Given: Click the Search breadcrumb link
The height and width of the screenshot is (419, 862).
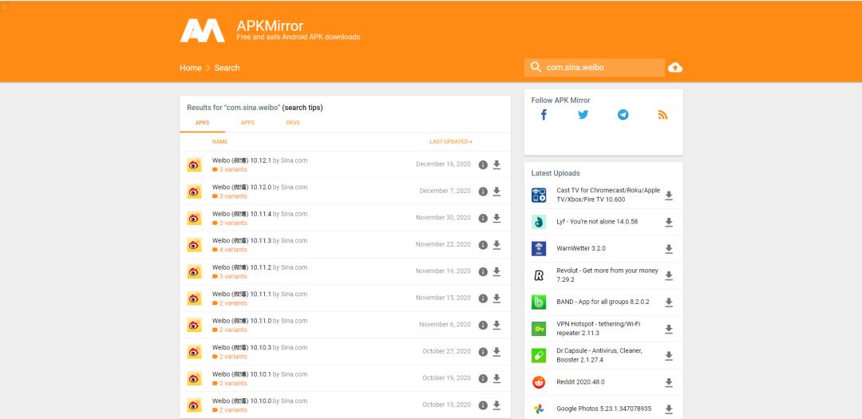Looking at the screenshot, I should pyautogui.click(x=227, y=68).
